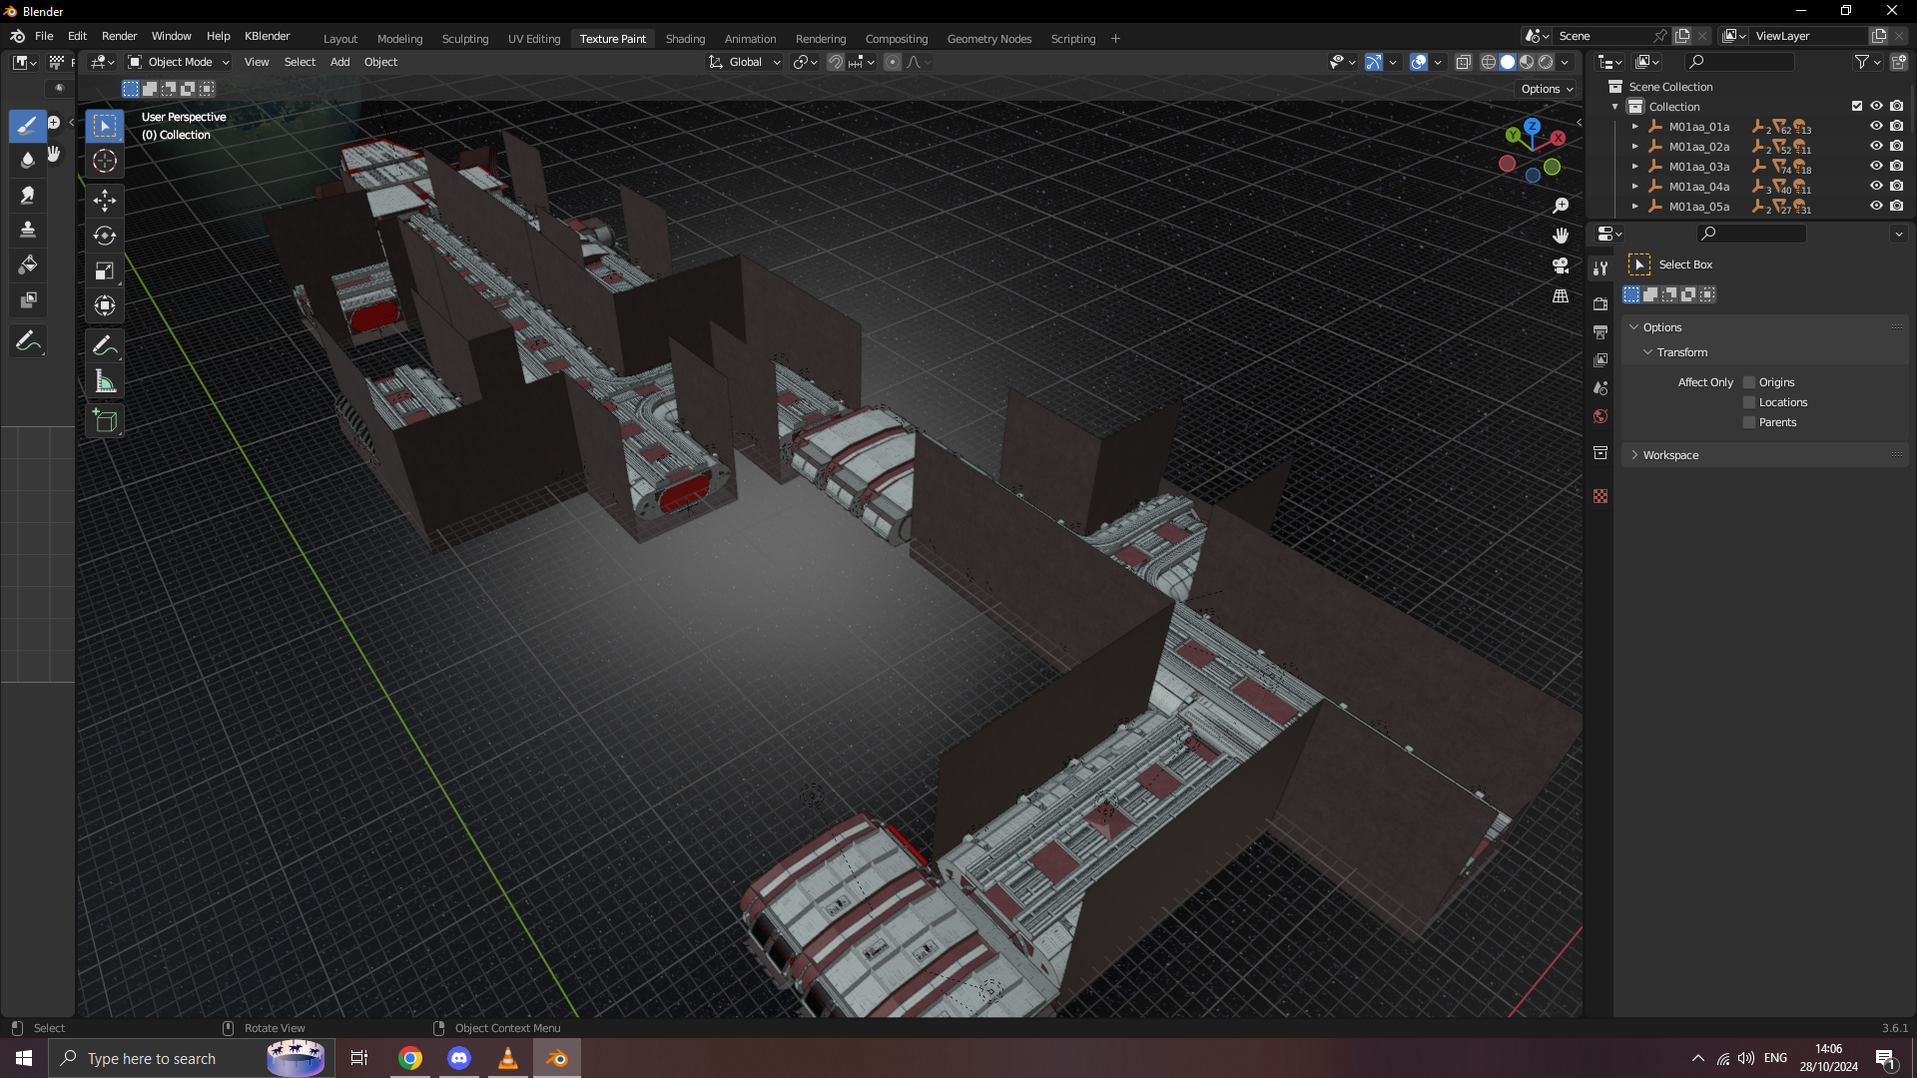Click the viewport zoom magnifier icon
The width and height of the screenshot is (1917, 1078).
click(1561, 206)
